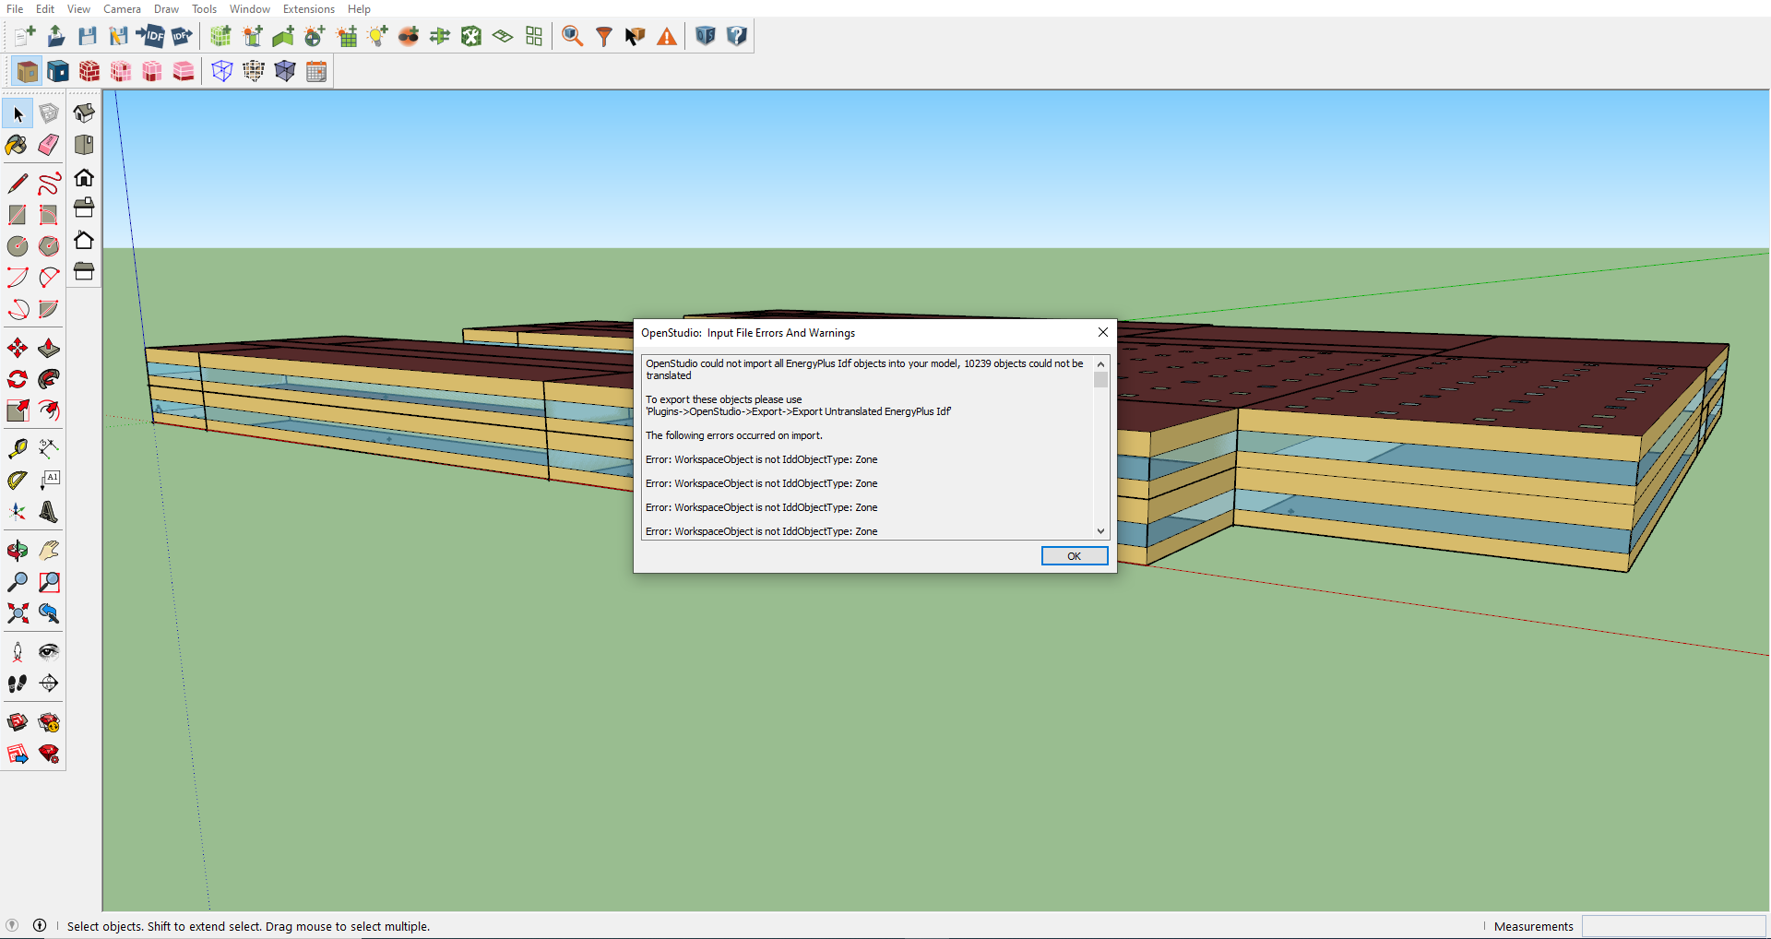This screenshot has width=1771, height=939.
Task: Open the Extensions menu
Action: 308,9
